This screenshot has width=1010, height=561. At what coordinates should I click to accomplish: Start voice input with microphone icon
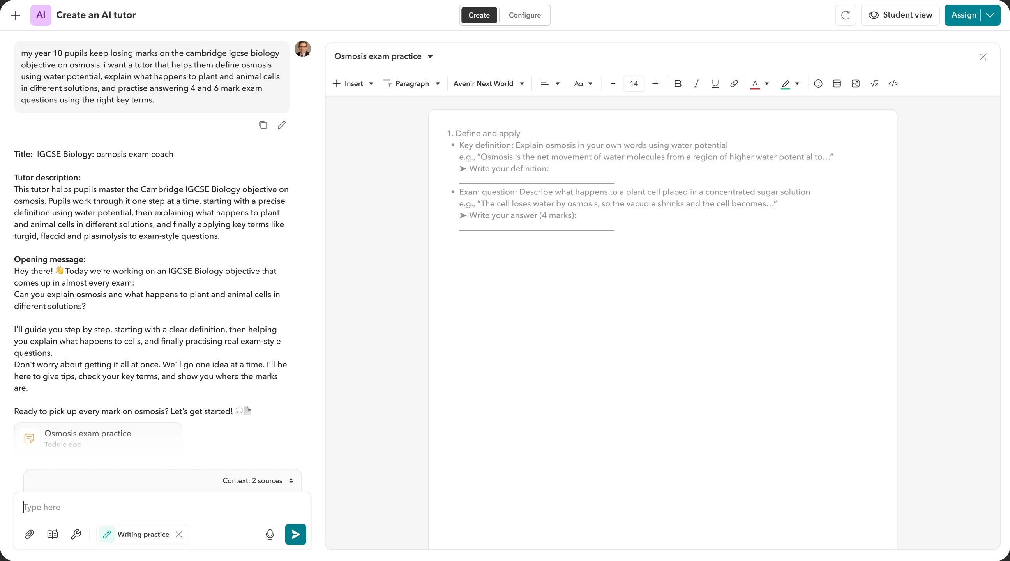270,534
